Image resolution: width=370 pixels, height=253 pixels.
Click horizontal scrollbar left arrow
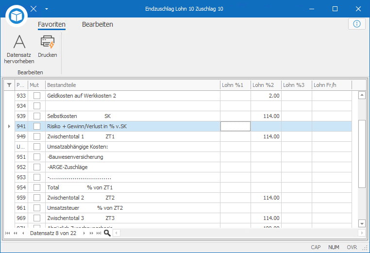[117, 233]
